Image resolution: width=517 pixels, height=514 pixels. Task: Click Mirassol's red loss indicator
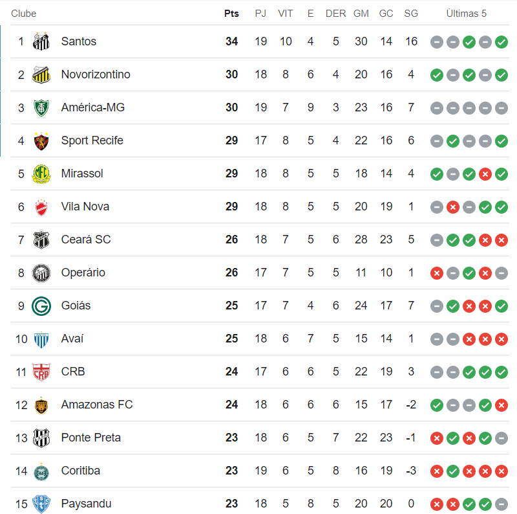click(485, 174)
